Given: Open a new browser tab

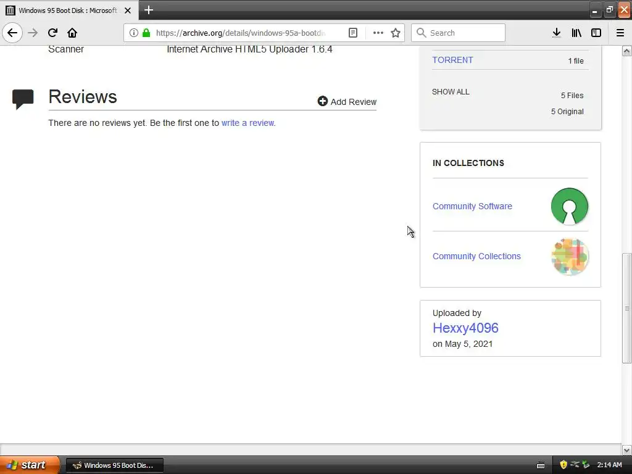Looking at the screenshot, I should coord(149,10).
